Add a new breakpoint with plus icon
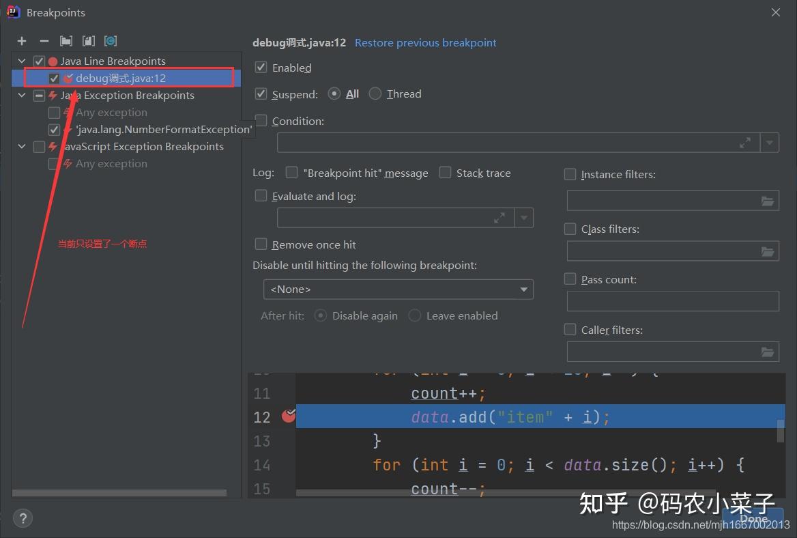Screen dimensions: 797x538 pyautogui.click(x=22, y=40)
